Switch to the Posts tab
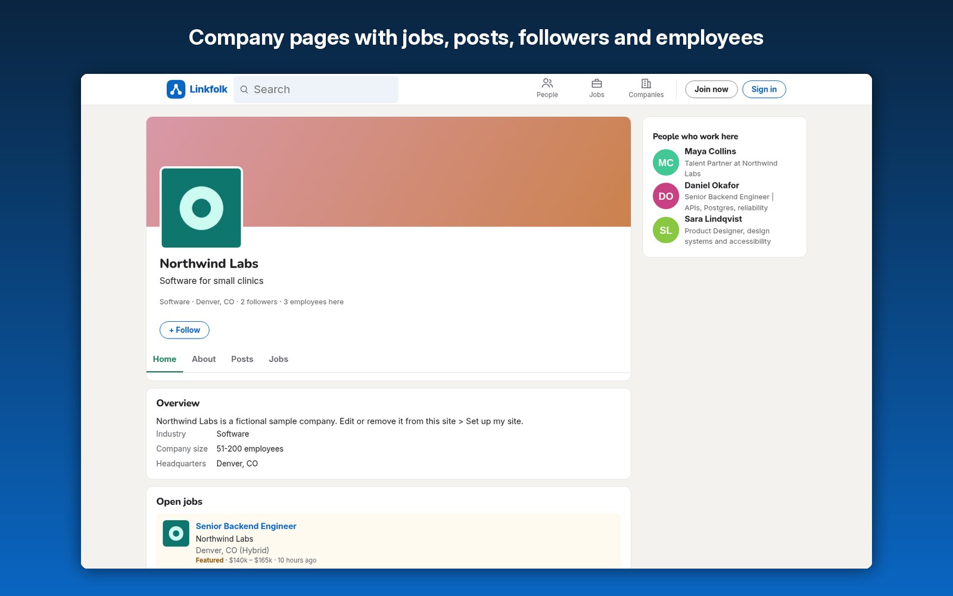 click(x=242, y=359)
